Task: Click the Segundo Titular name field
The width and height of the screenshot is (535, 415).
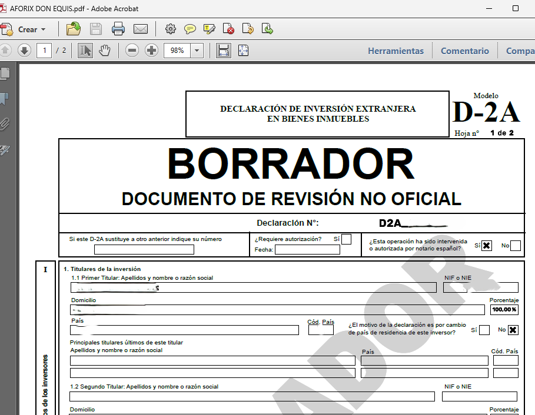Action: click(x=252, y=397)
